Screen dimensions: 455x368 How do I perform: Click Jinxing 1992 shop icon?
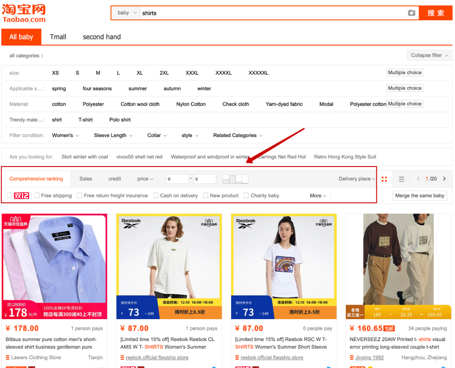coord(352,357)
